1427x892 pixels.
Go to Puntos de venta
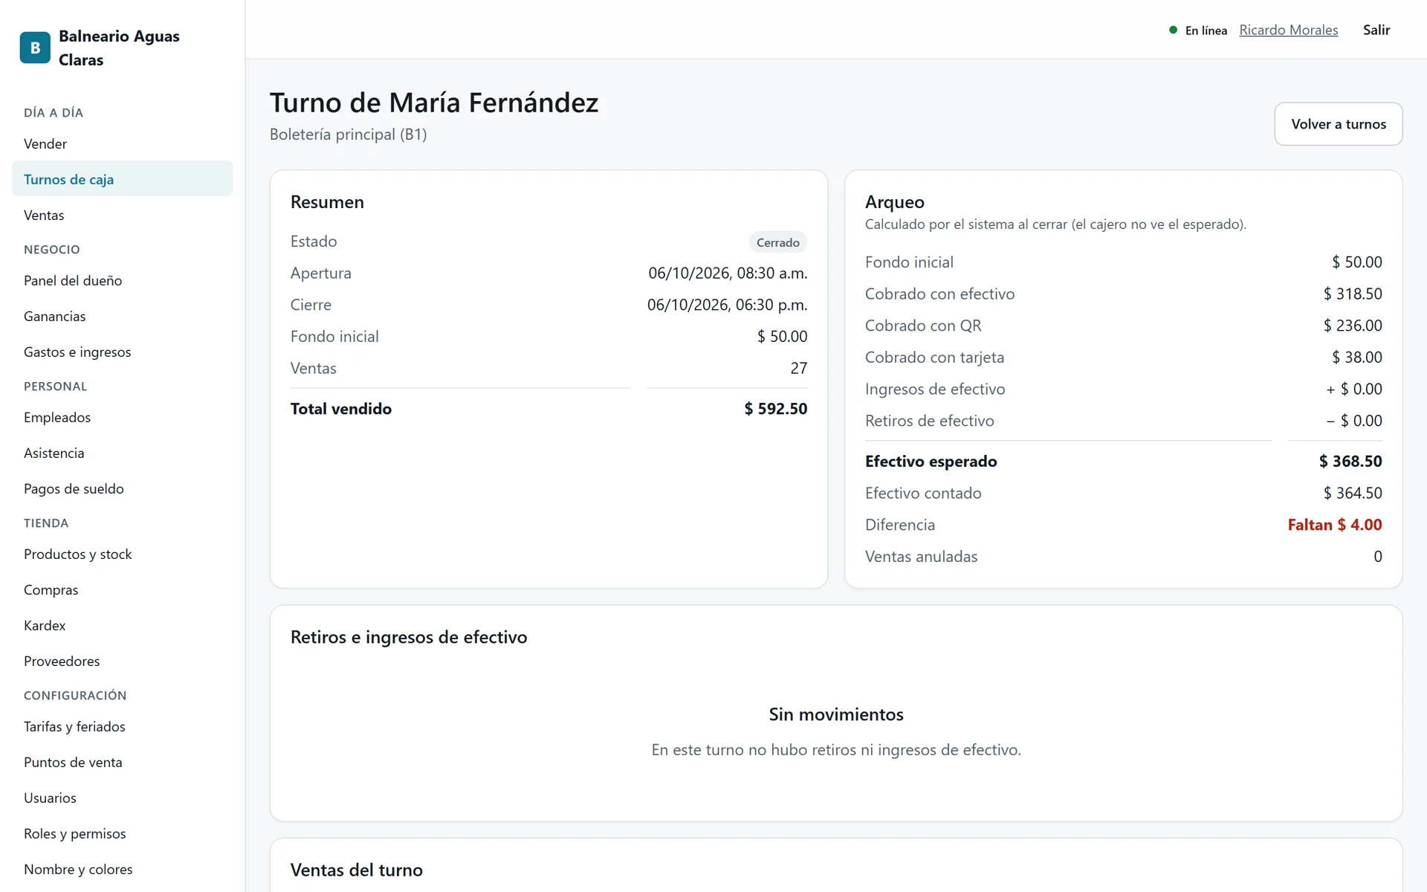pos(122,762)
